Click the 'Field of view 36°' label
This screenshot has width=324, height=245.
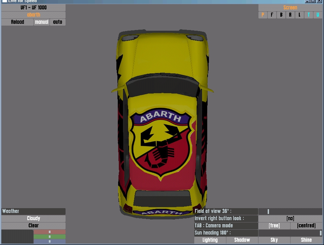(x=226, y=211)
